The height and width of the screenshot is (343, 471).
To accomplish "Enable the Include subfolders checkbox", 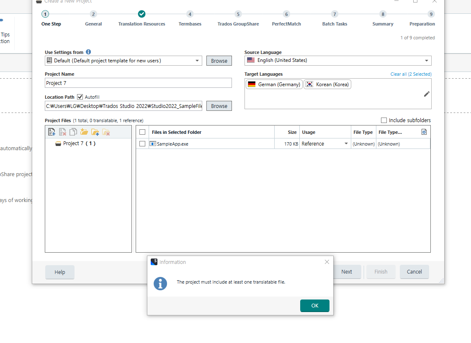I will pos(384,120).
